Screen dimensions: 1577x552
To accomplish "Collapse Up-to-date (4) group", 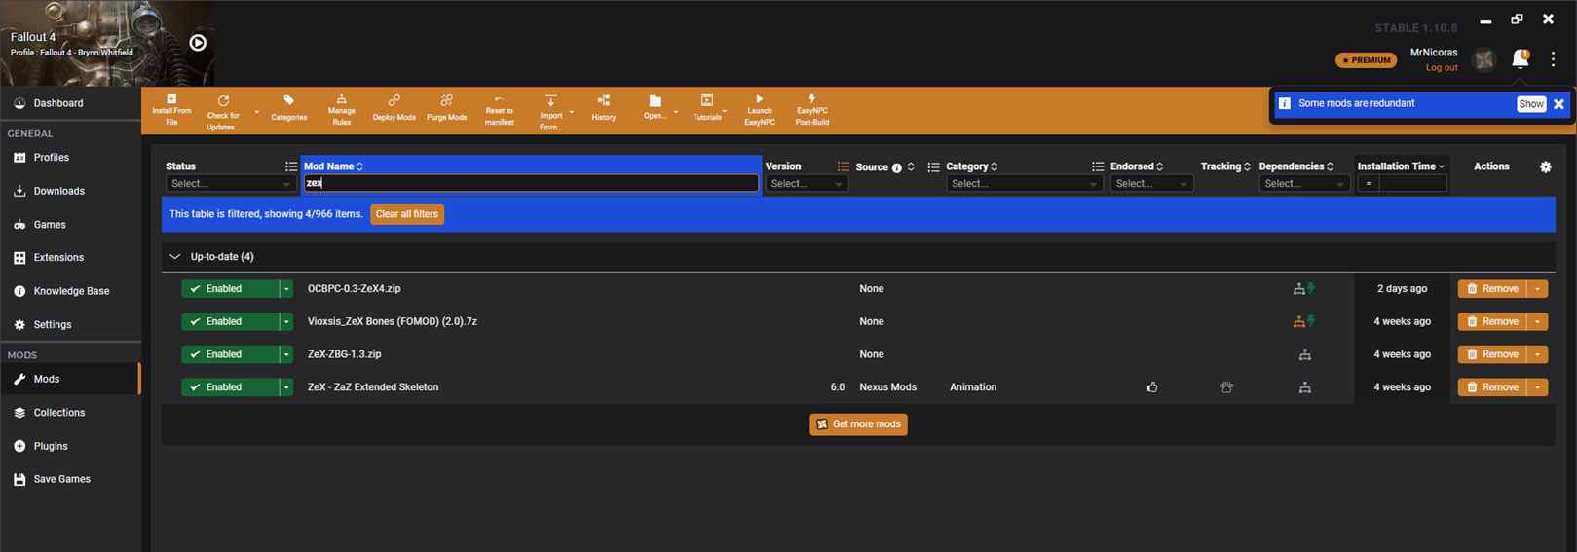I will [x=175, y=257].
